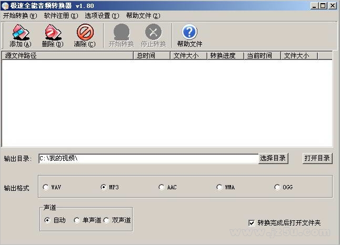
Task: Click the 停止转换 stop icon
Action: coord(154,32)
